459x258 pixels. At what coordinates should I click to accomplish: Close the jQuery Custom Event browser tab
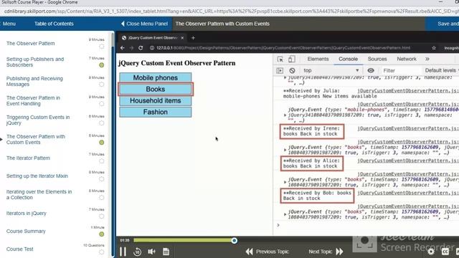pos(182,38)
